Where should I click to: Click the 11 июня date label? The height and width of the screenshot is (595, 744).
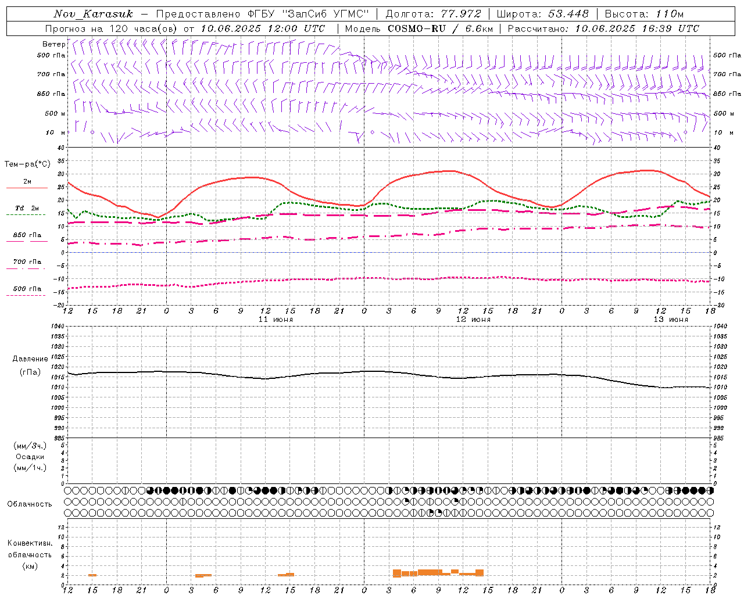pos(276,320)
